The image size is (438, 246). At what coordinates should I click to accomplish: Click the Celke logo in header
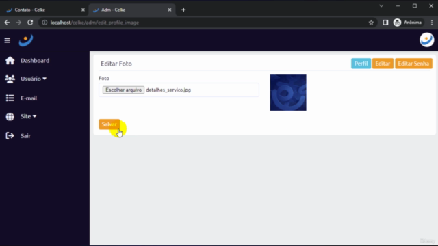click(26, 40)
